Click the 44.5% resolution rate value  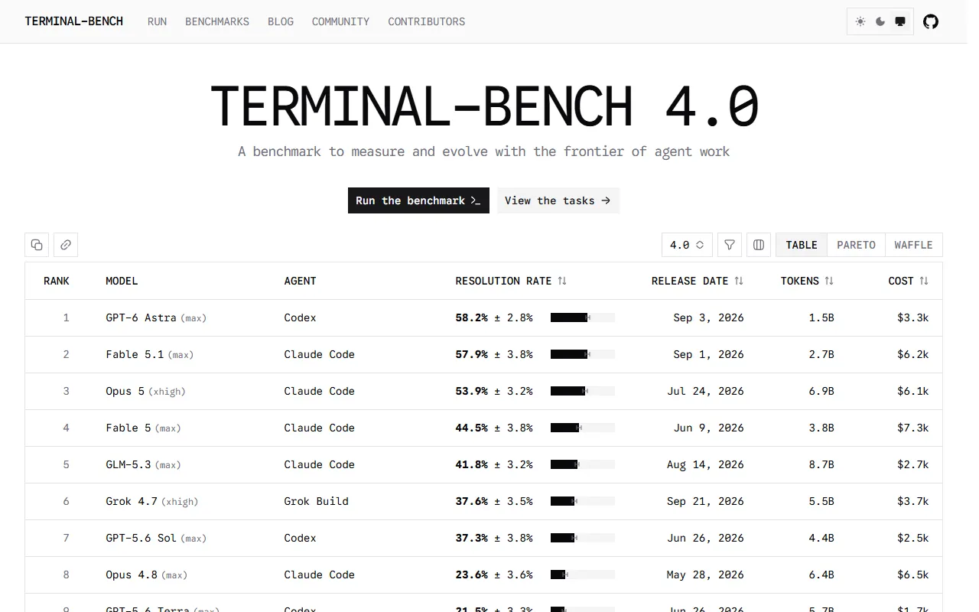click(471, 428)
